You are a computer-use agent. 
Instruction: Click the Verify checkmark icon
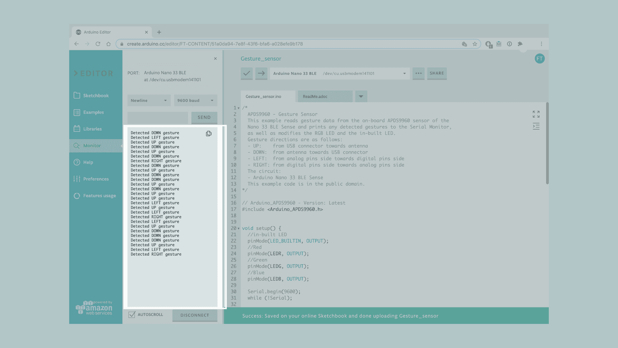click(247, 73)
